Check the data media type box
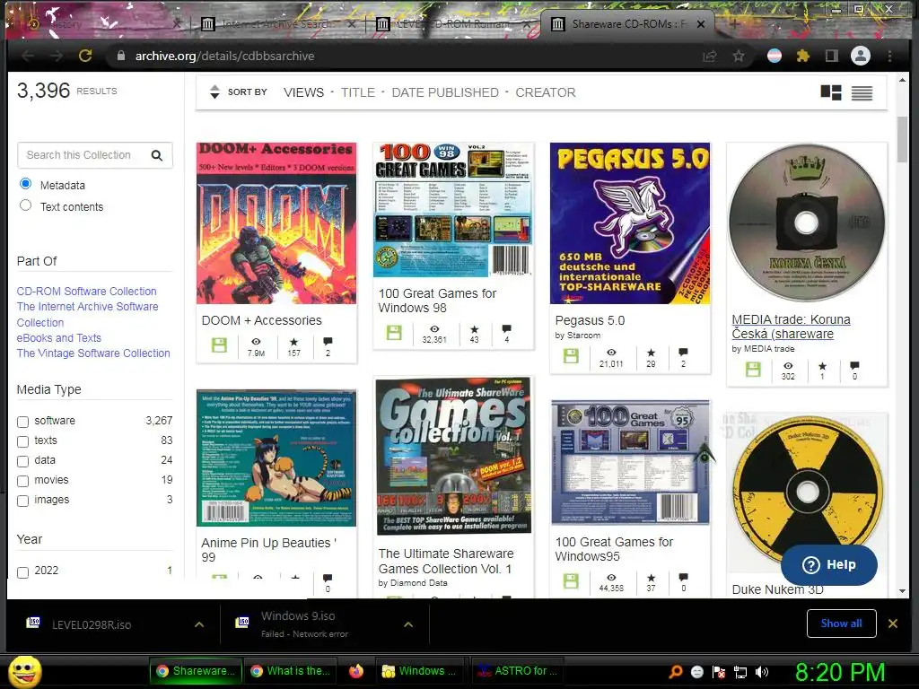 22,462
